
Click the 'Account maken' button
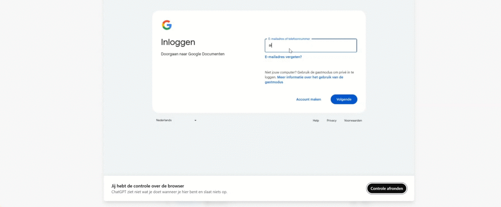tap(308, 99)
